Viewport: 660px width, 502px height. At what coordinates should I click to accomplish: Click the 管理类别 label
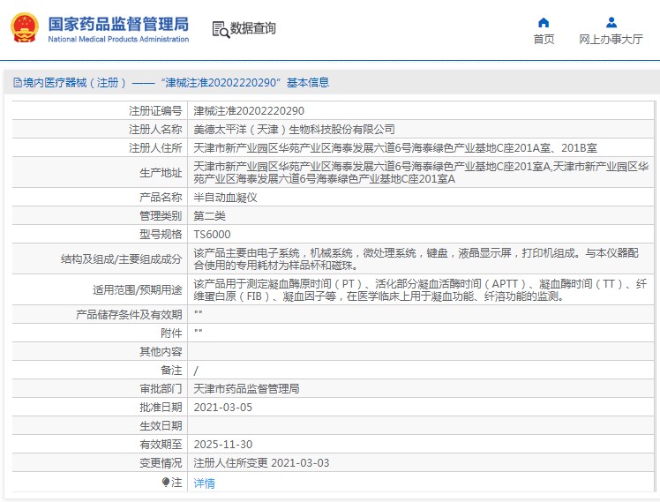161,216
